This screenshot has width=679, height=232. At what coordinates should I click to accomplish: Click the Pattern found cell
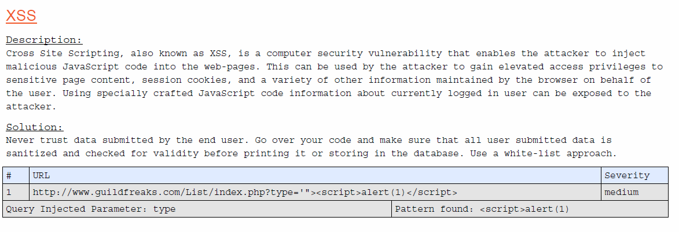pyautogui.click(x=530, y=209)
